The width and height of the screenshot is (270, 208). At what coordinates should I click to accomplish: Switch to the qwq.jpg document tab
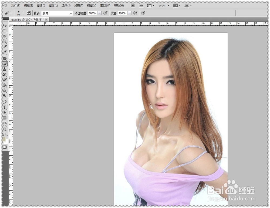click(28, 20)
